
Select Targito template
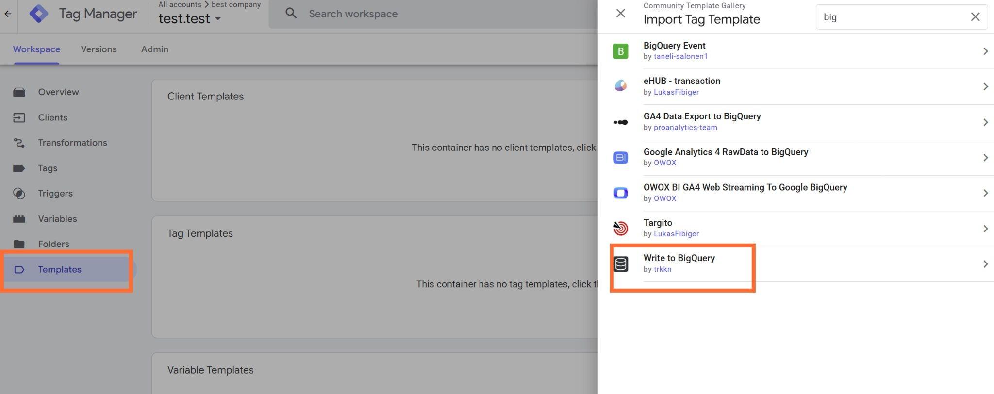tap(658, 223)
